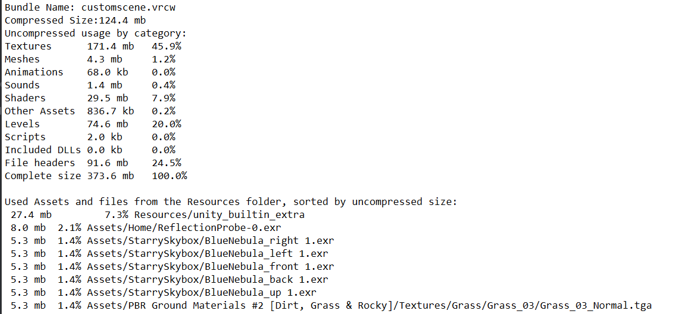The width and height of the screenshot is (675, 314).
Task: Click the Animations 68.0 kb row
Action: click(90, 72)
